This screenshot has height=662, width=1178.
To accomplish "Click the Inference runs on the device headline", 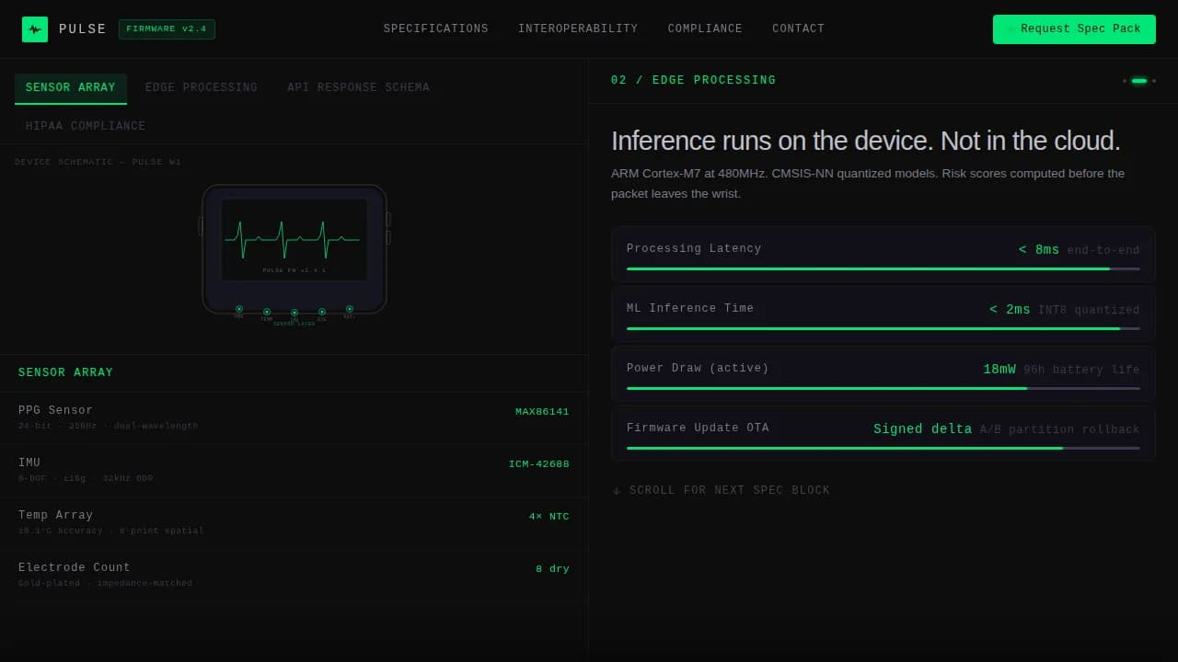I will click(x=865, y=141).
